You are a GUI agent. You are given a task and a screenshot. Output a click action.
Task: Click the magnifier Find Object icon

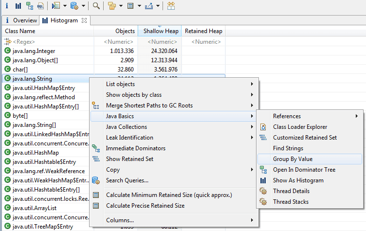click(96, 6)
